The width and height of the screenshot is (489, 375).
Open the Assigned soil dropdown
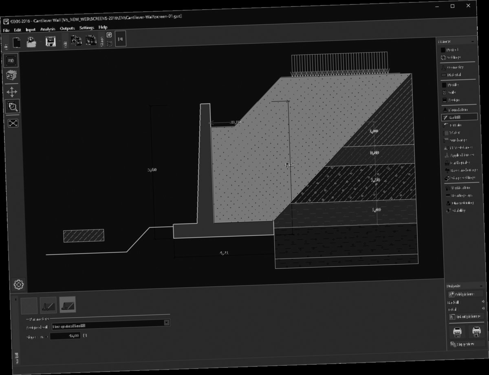point(110,325)
